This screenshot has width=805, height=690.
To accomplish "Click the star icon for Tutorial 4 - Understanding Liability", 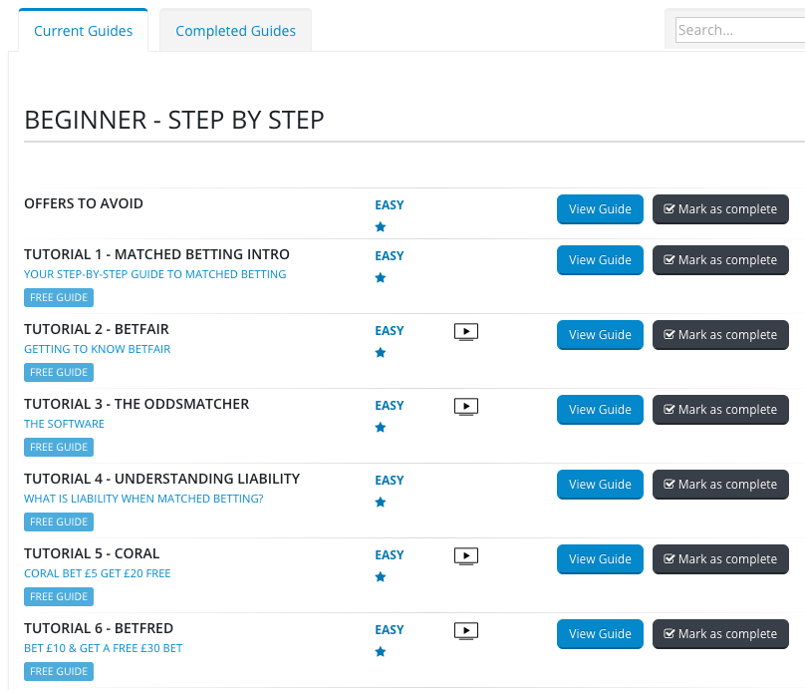I will tap(380, 503).
